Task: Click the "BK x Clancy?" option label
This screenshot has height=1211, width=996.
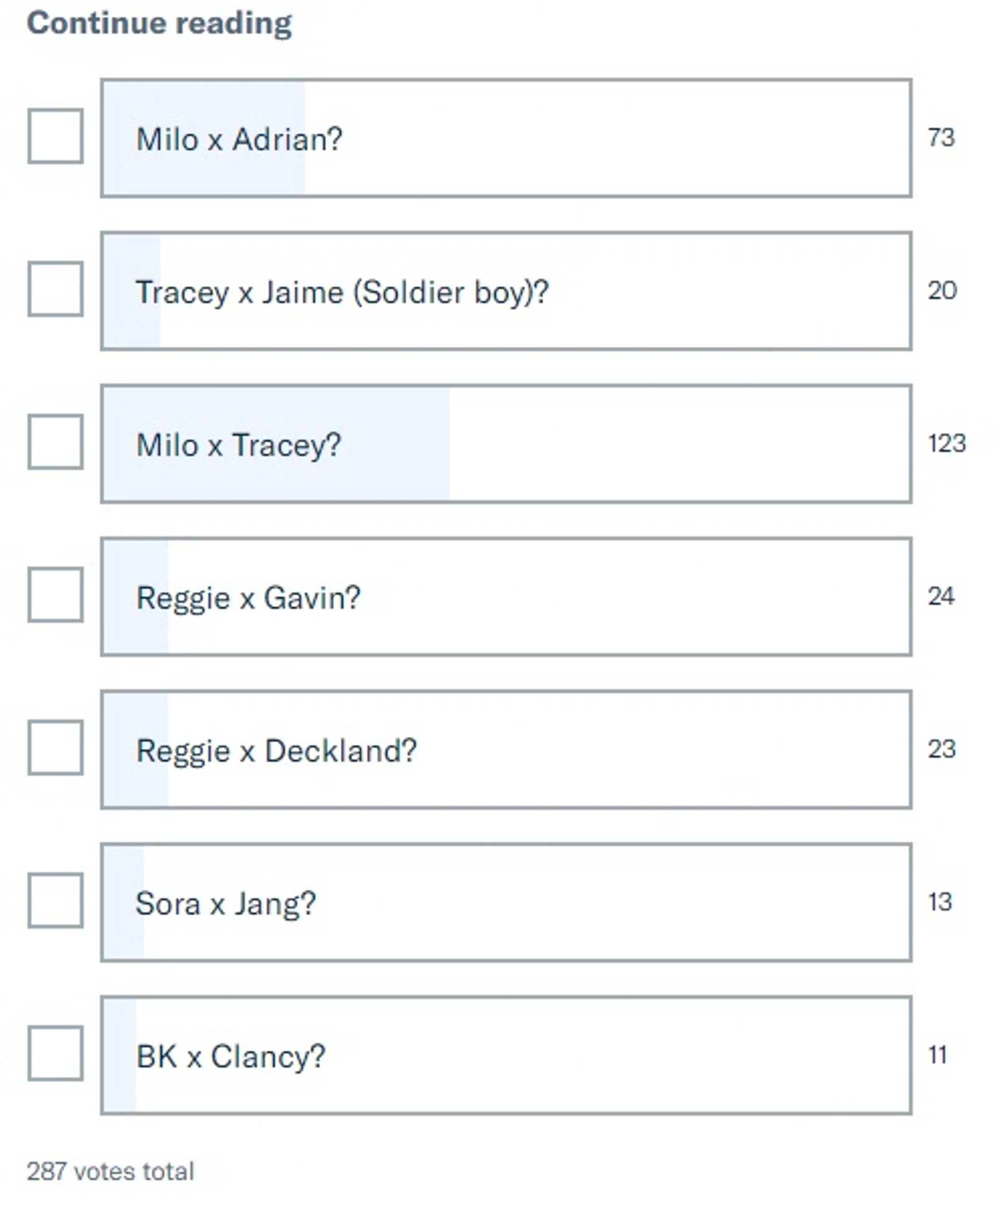Action: 230,1057
